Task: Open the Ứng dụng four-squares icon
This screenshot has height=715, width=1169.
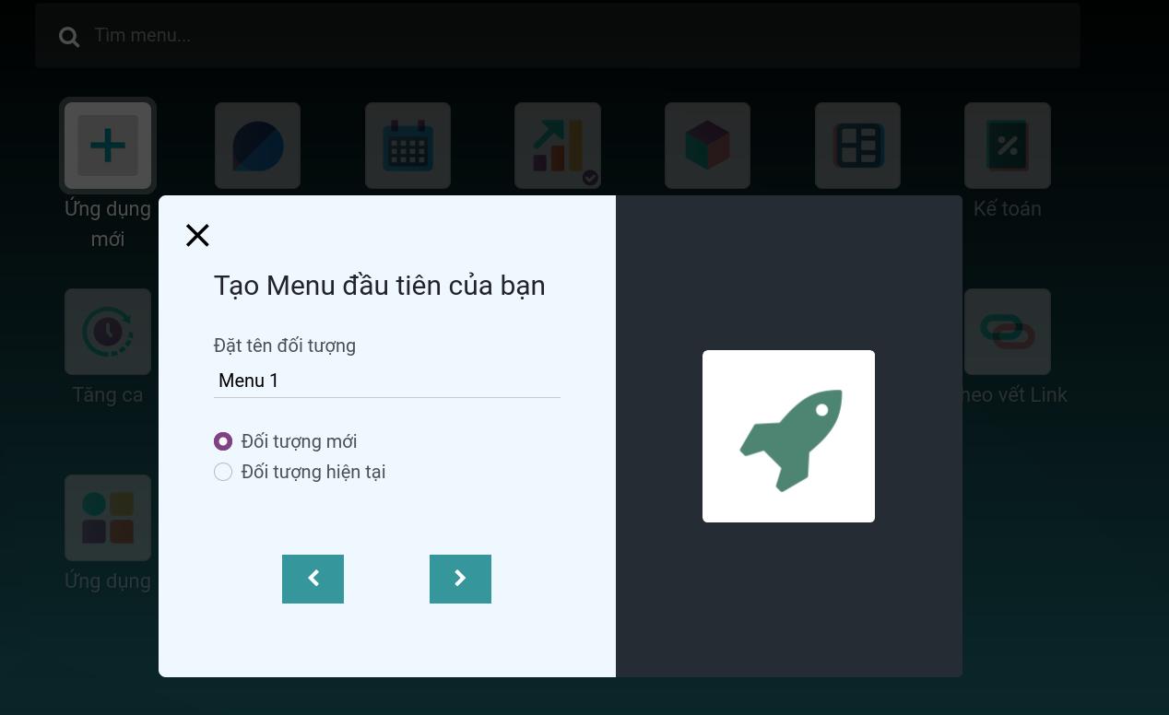Action: point(108,518)
